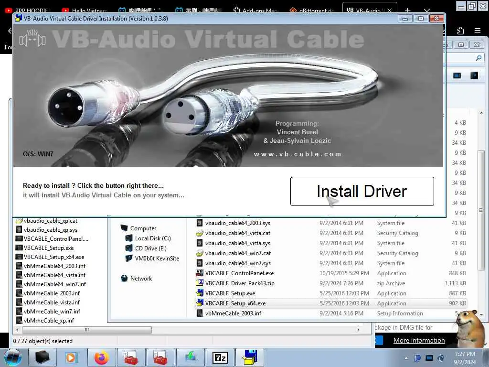The width and height of the screenshot is (489, 367).
Task: Select vbMmeCable_vista.inf in left file panel
Action: [52, 302]
